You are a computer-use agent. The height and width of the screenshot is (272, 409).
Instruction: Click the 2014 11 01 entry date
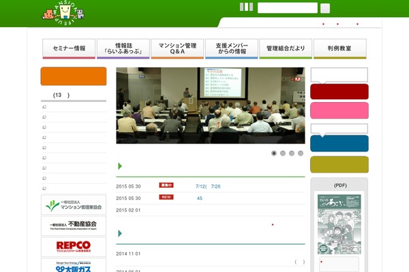[128, 254]
